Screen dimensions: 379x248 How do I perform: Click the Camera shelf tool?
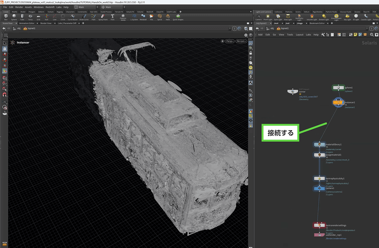coord(258,17)
